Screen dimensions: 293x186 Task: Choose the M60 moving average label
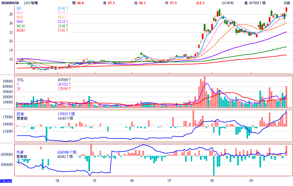pyautogui.click(x=20, y=21)
